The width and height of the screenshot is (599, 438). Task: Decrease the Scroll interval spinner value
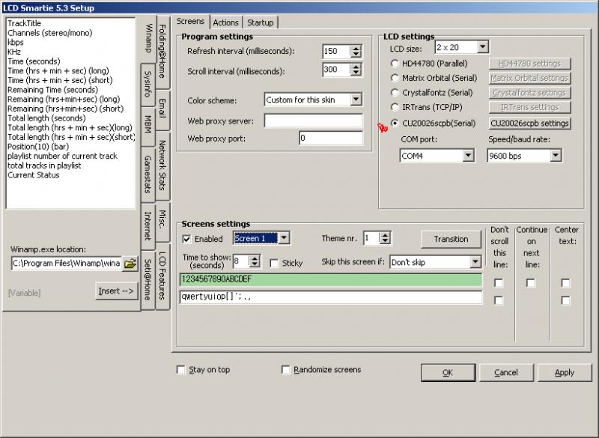356,73
